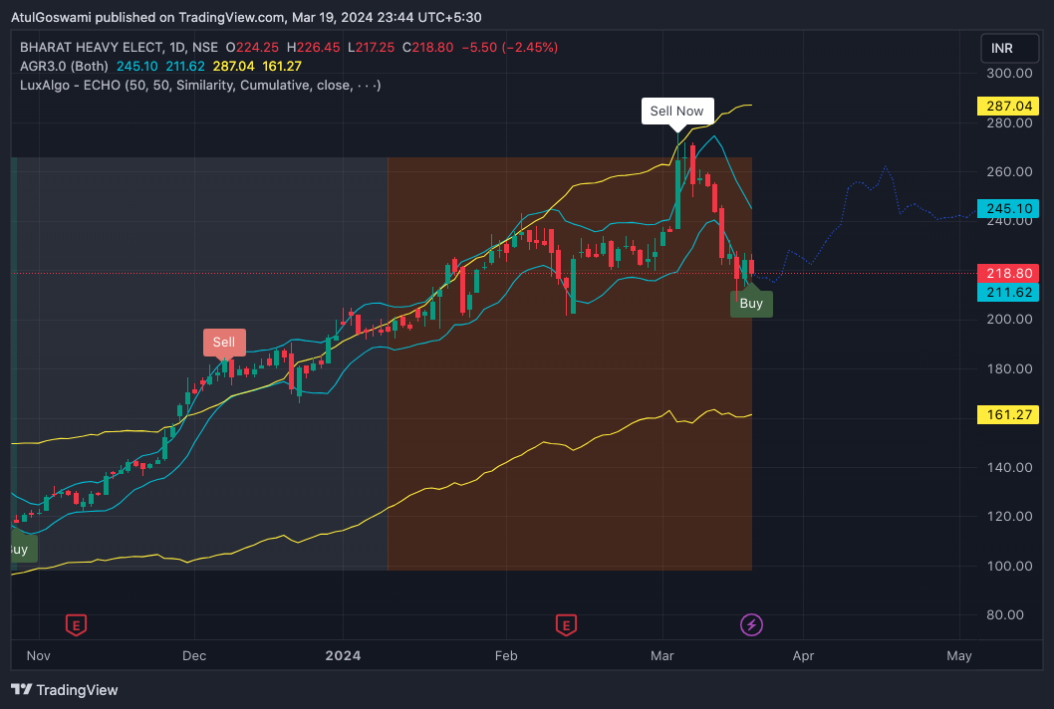Open the INR currency selector

point(1009,49)
